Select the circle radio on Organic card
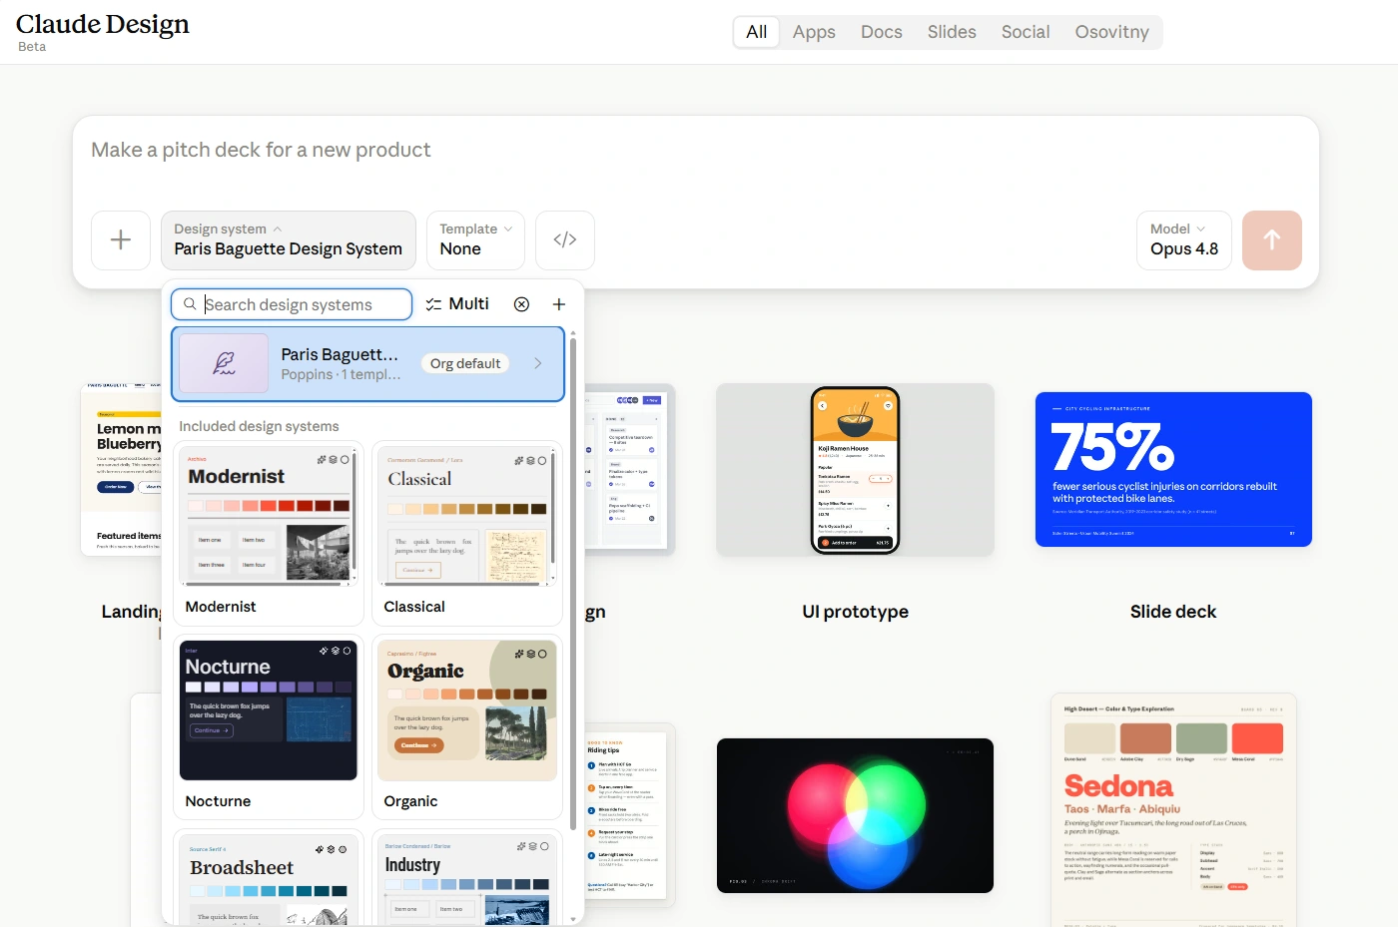 (543, 654)
